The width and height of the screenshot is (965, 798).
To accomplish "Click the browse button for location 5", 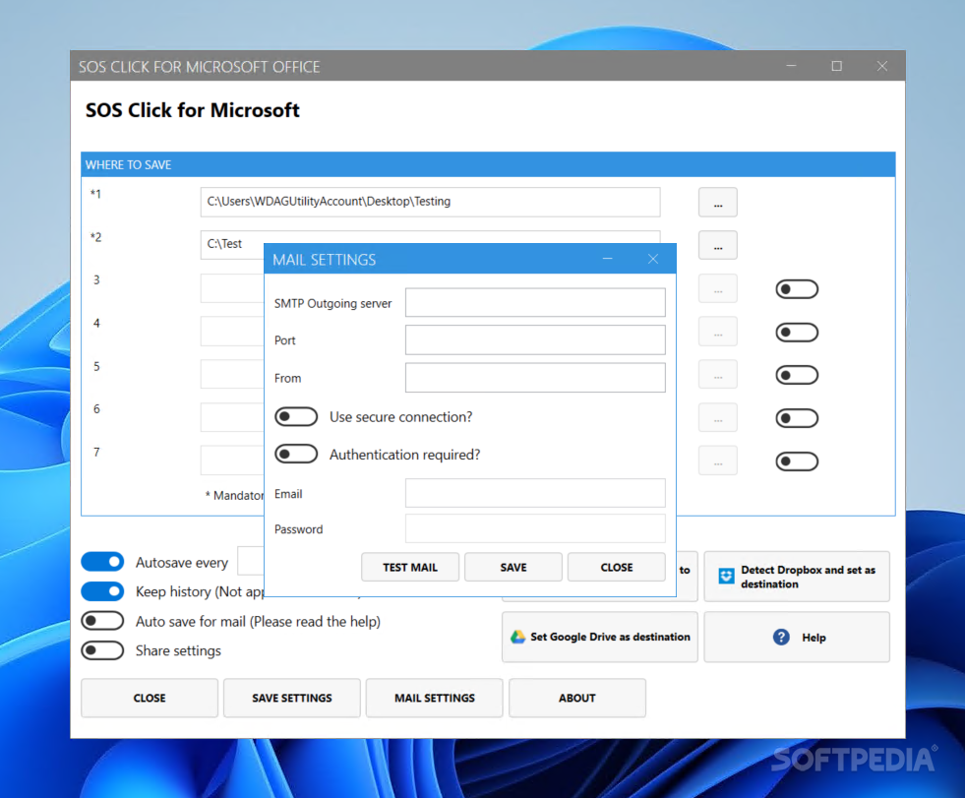I will pos(717,374).
